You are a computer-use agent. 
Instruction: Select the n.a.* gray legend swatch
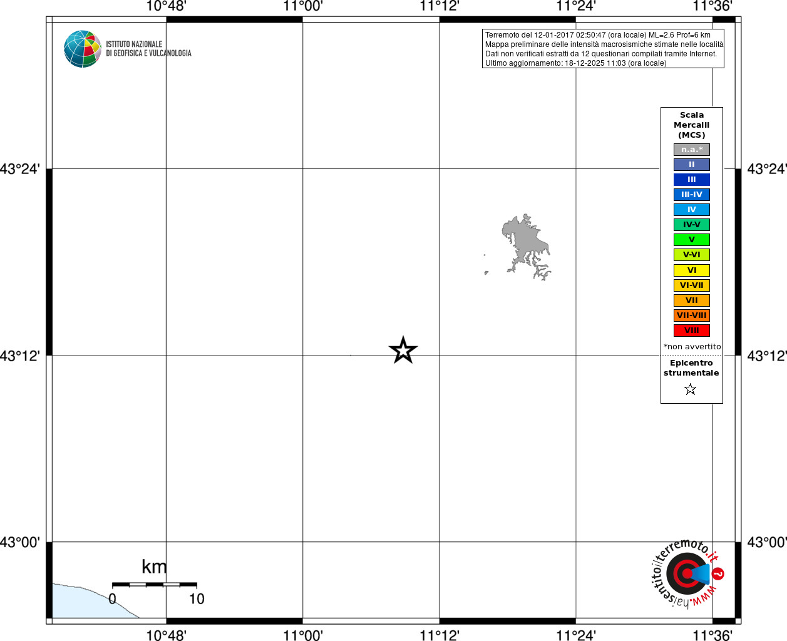pyautogui.click(x=692, y=150)
